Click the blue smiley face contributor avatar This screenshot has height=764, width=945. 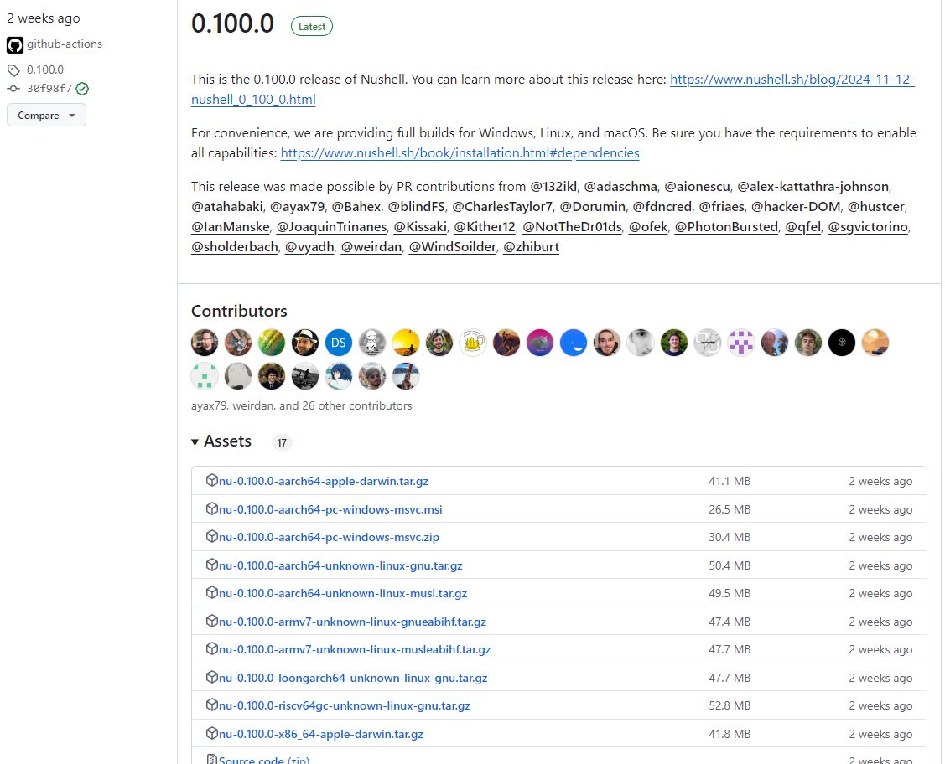[x=574, y=343]
